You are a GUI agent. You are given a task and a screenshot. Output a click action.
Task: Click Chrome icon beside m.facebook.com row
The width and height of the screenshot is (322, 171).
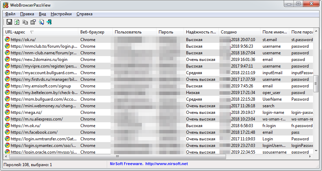(x=7, y=132)
